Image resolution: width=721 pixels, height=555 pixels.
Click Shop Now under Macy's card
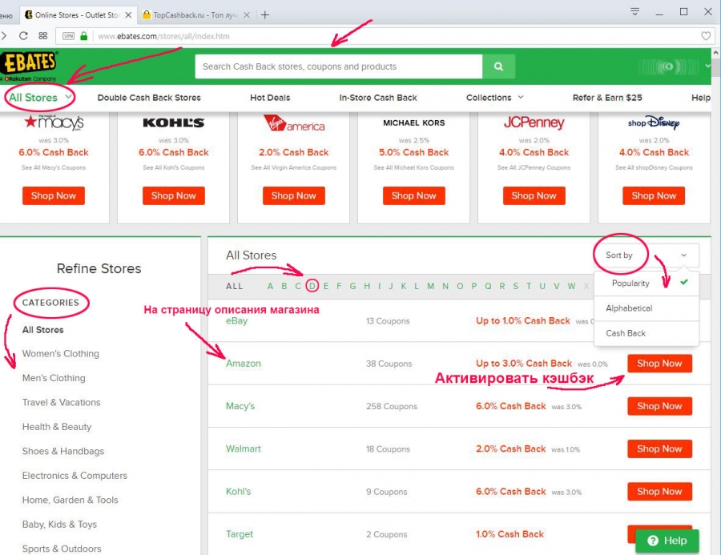pos(54,196)
